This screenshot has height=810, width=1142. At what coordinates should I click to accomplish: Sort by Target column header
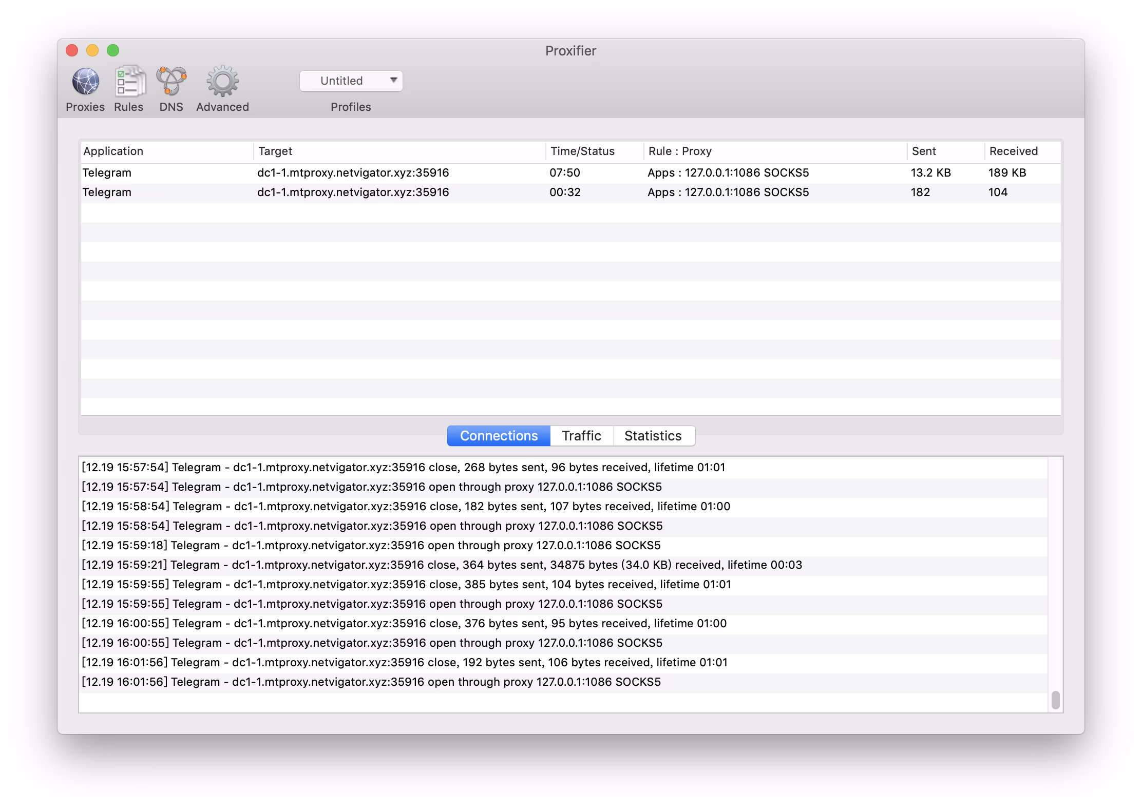pos(275,151)
